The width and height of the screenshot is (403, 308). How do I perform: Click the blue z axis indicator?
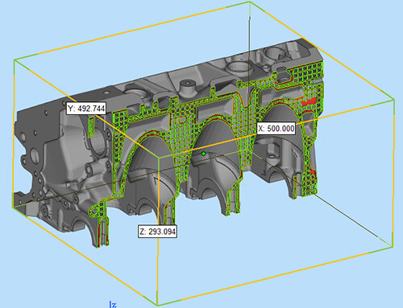pos(113,305)
